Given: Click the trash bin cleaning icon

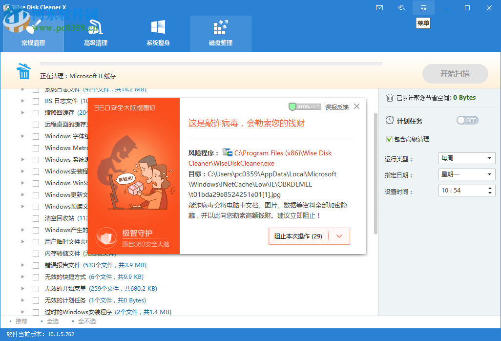Looking at the screenshot, I should [x=23, y=71].
